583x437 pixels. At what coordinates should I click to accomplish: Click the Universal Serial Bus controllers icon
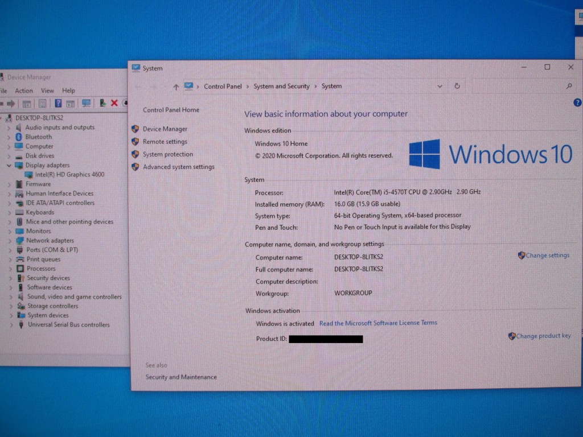[x=21, y=324]
